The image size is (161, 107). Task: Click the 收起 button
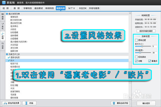(x=29, y=103)
